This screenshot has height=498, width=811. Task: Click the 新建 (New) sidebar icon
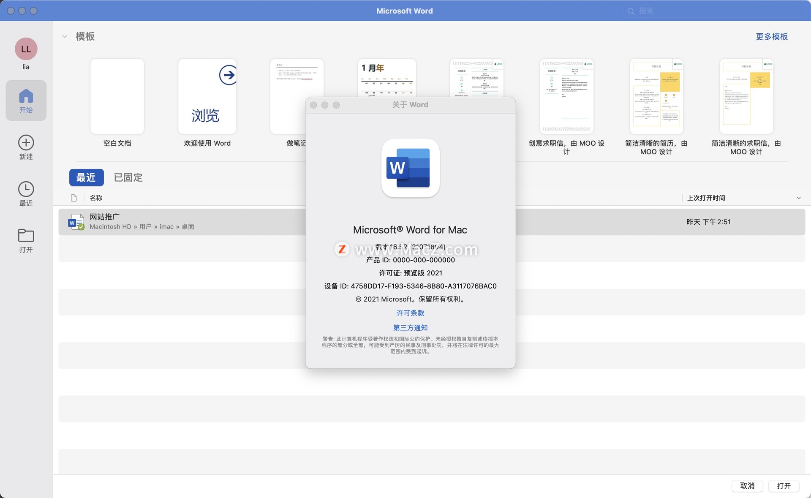coord(26,147)
